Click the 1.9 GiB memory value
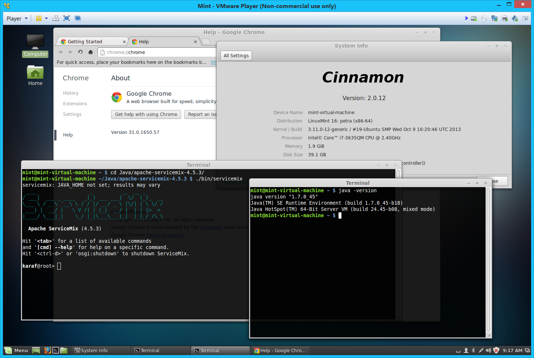 (x=316, y=146)
